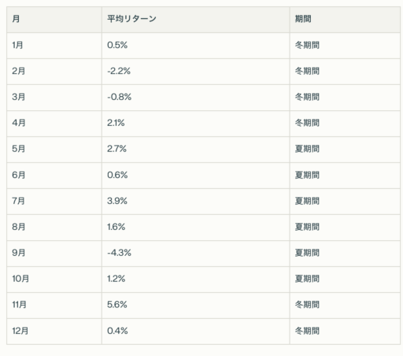Select the 1月 cell
This screenshot has width=403, height=356.
(x=54, y=46)
